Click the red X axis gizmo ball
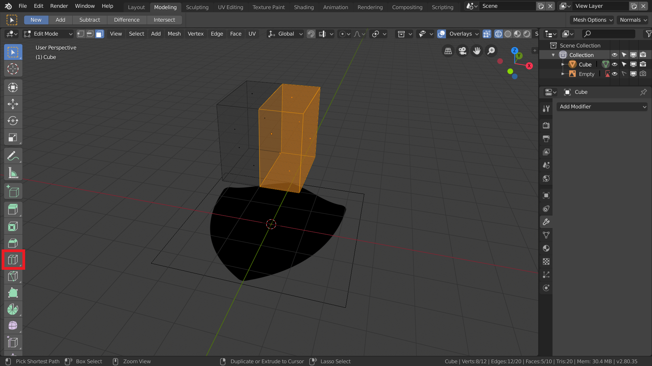The width and height of the screenshot is (652, 366). (x=529, y=66)
